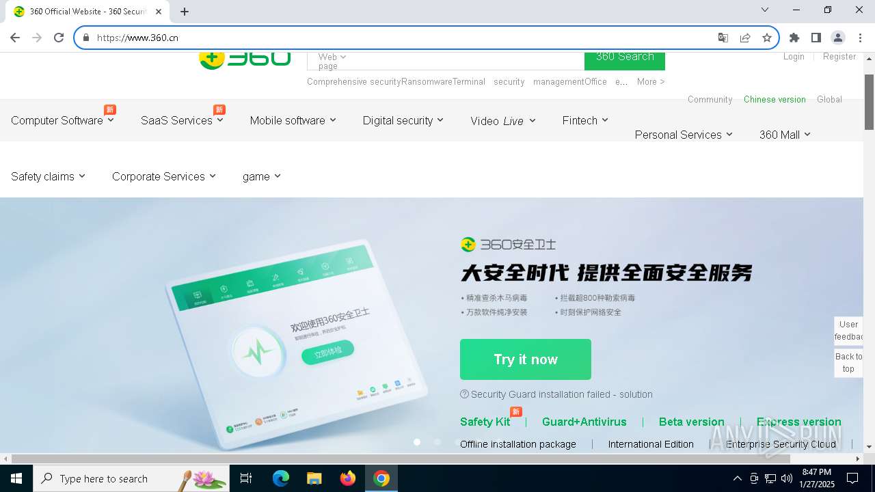The width and height of the screenshot is (875, 492).
Task: Open the Guard+Antivirus link
Action: click(x=584, y=422)
